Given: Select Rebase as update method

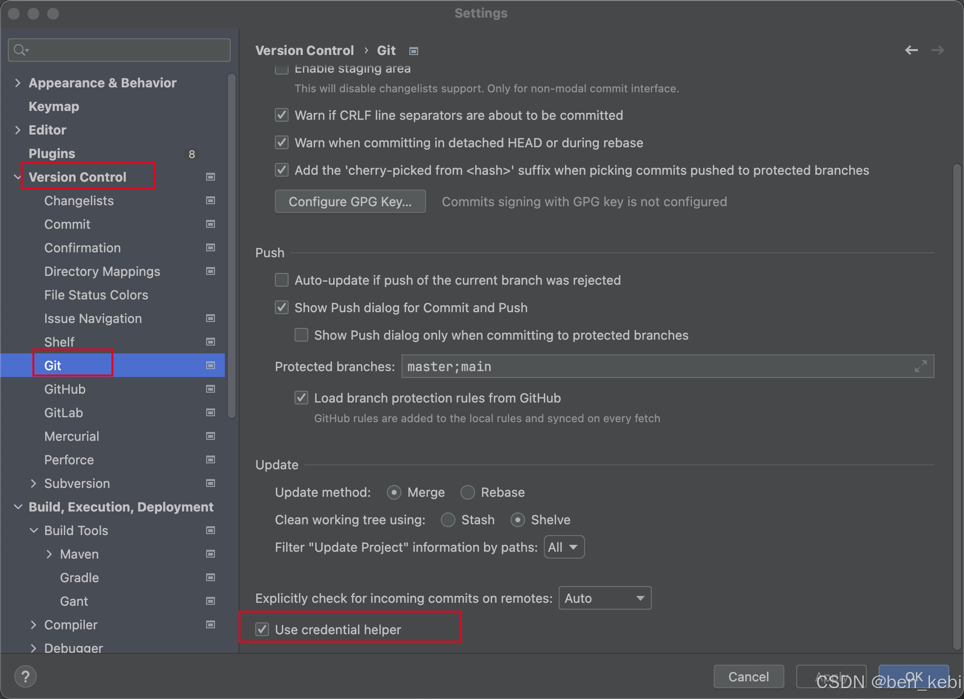Looking at the screenshot, I should [x=468, y=492].
